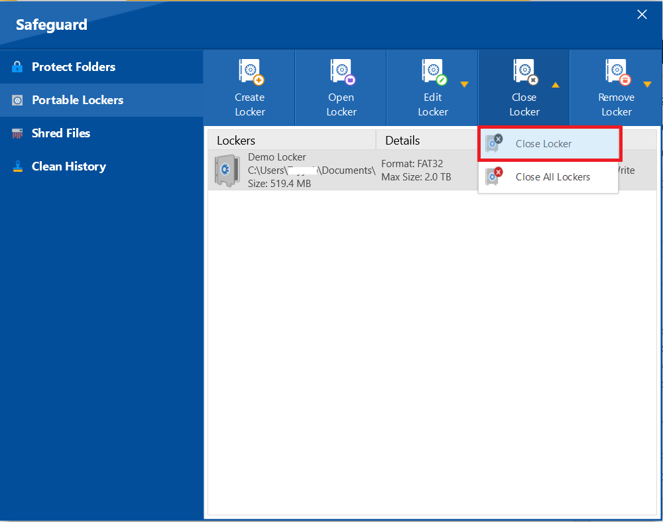Select the Demo Locker name text

click(x=277, y=157)
